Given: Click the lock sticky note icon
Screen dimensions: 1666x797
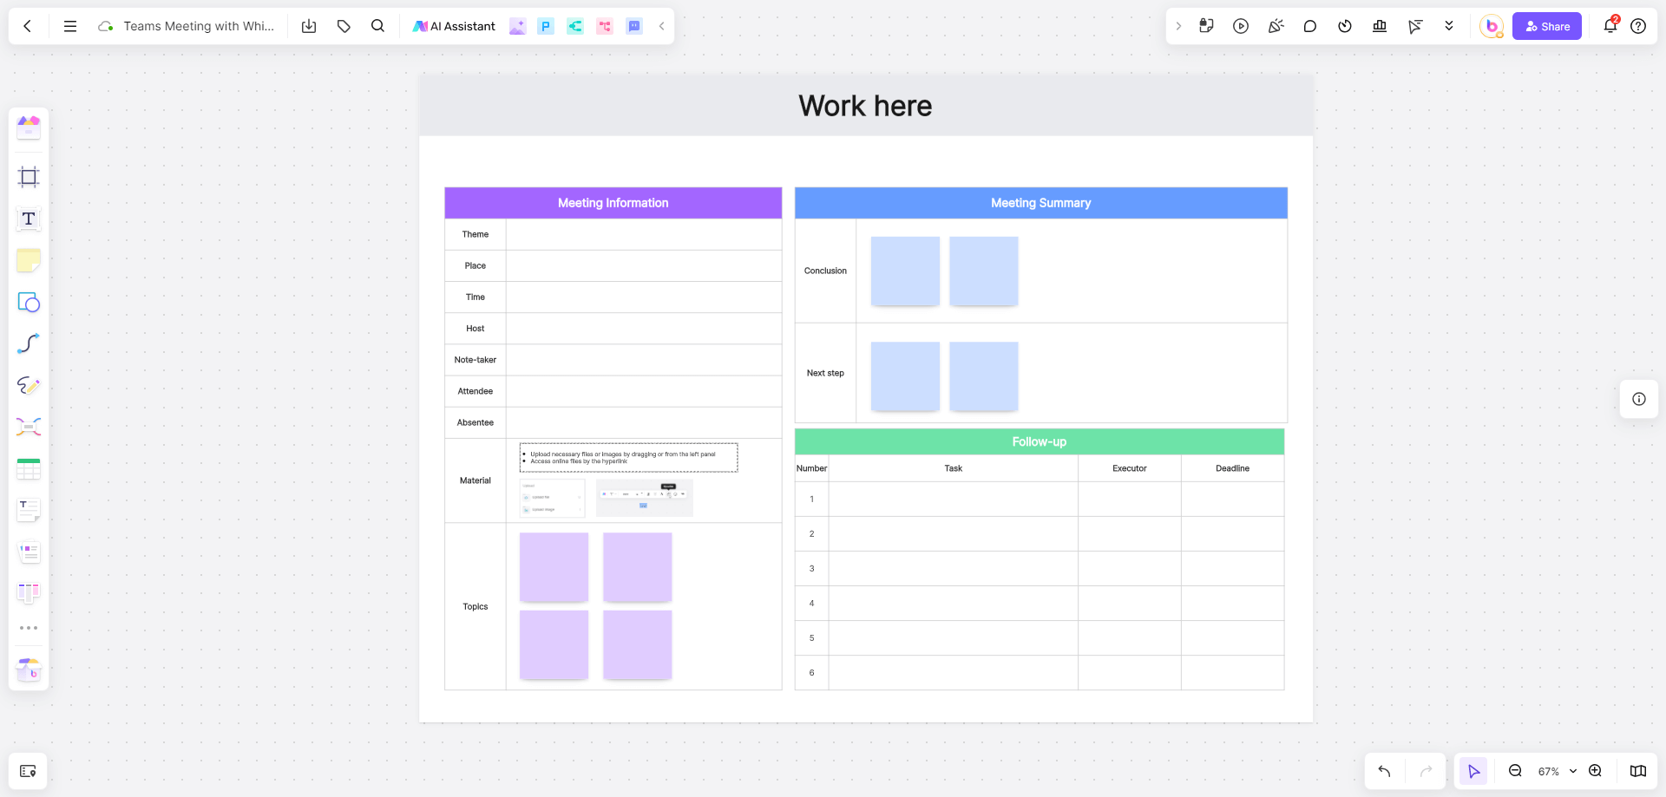Looking at the screenshot, I should (x=1206, y=26).
